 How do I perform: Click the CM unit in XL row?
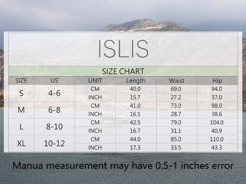pyautogui.click(x=95, y=139)
